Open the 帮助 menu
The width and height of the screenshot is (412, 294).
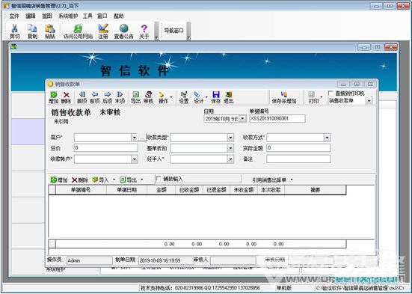click(x=118, y=16)
